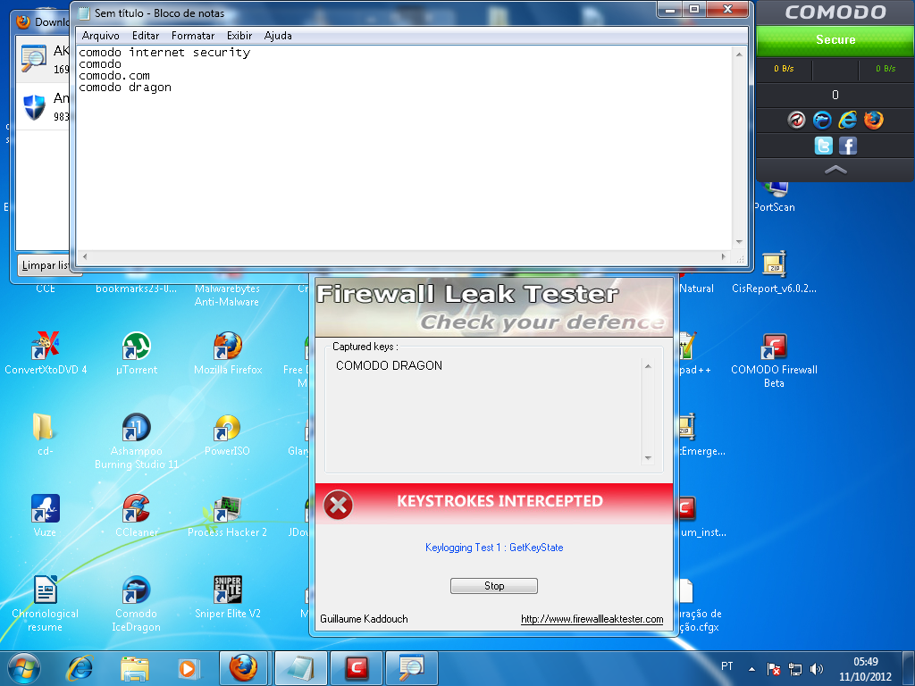Click the PT language indicator on the taskbar

click(727, 666)
